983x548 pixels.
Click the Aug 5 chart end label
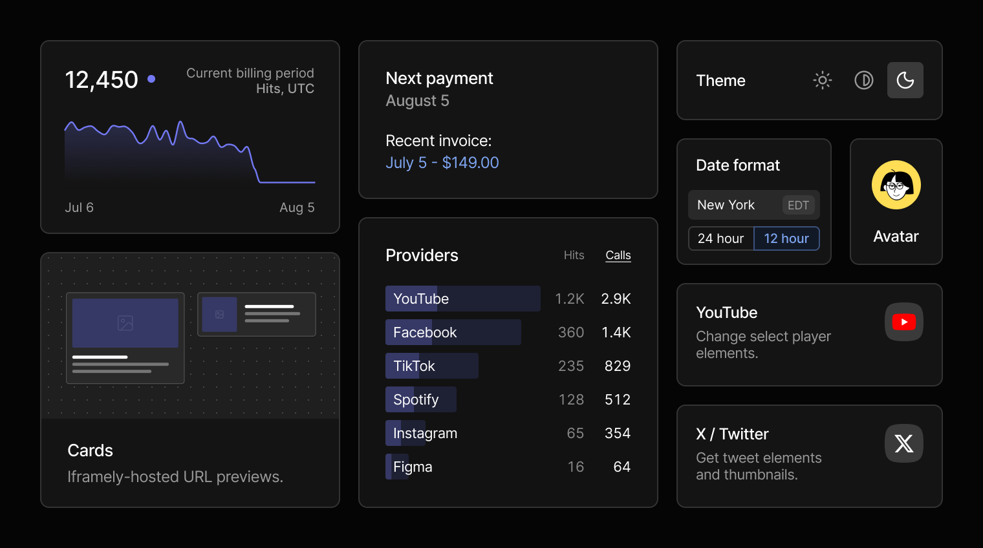[297, 207]
